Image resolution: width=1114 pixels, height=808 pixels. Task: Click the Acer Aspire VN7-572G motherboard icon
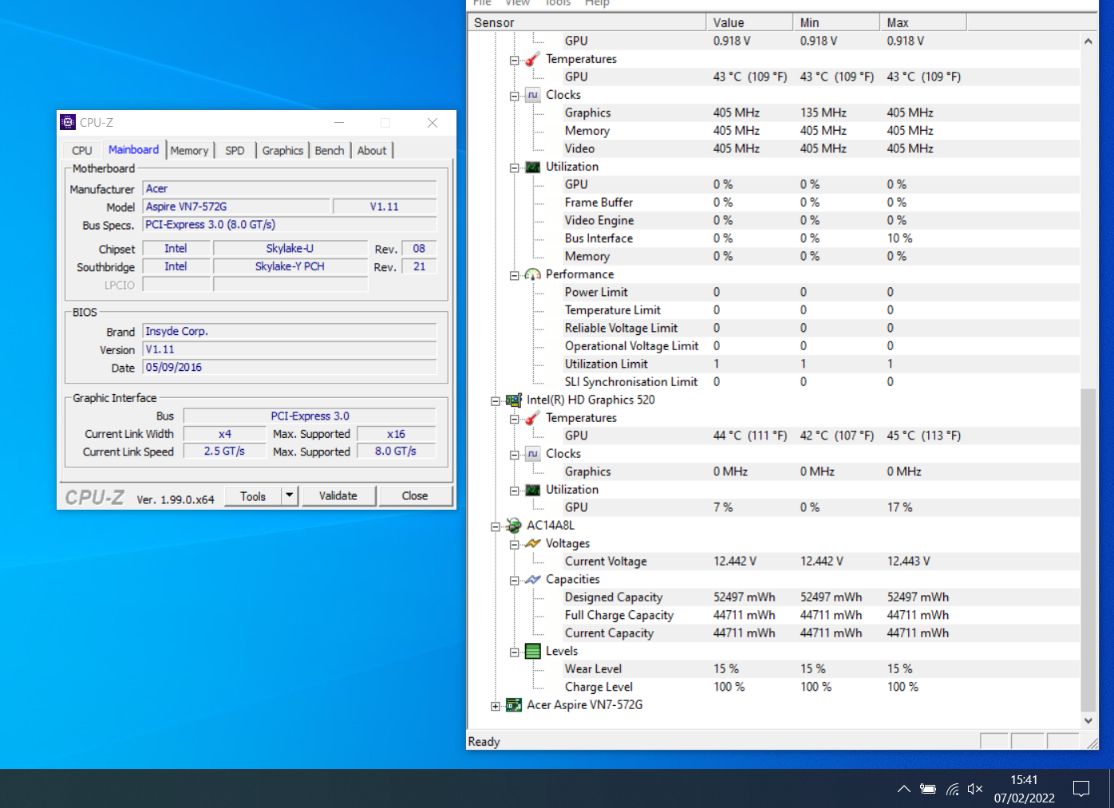pos(514,705)
